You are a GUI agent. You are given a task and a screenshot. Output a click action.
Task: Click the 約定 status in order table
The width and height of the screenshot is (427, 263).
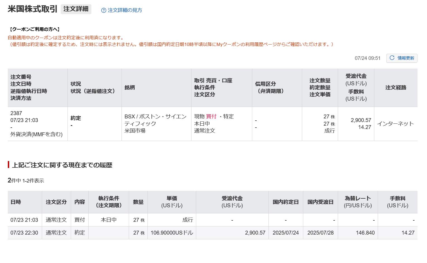(x=76, y=118)
